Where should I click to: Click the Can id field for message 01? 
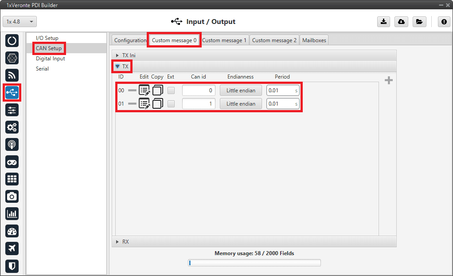click(199, 104)
